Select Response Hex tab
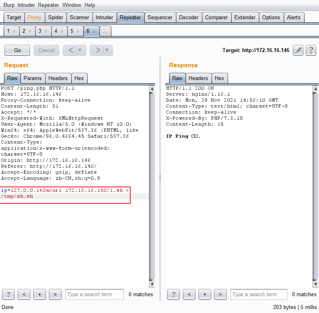Screen dimensions: 319x313 point(219,78)
